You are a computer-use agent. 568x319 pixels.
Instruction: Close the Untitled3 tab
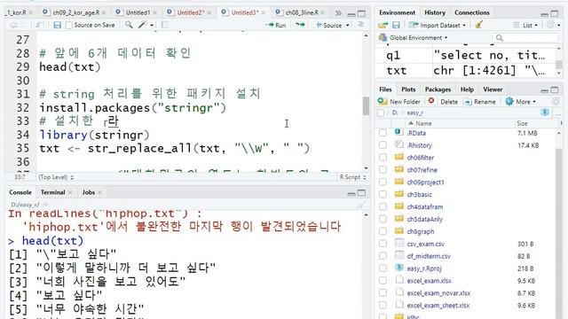[264, 12]
